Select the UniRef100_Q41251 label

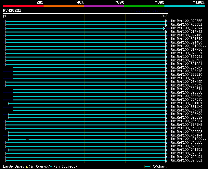click(x=187, y=150)
